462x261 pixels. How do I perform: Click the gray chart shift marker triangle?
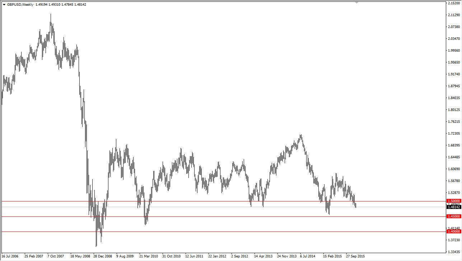tap(356, 3)
